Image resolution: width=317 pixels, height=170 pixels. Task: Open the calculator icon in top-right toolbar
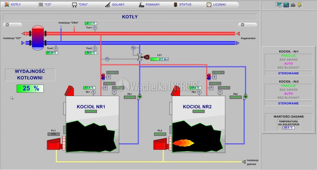tap(286, 5)
